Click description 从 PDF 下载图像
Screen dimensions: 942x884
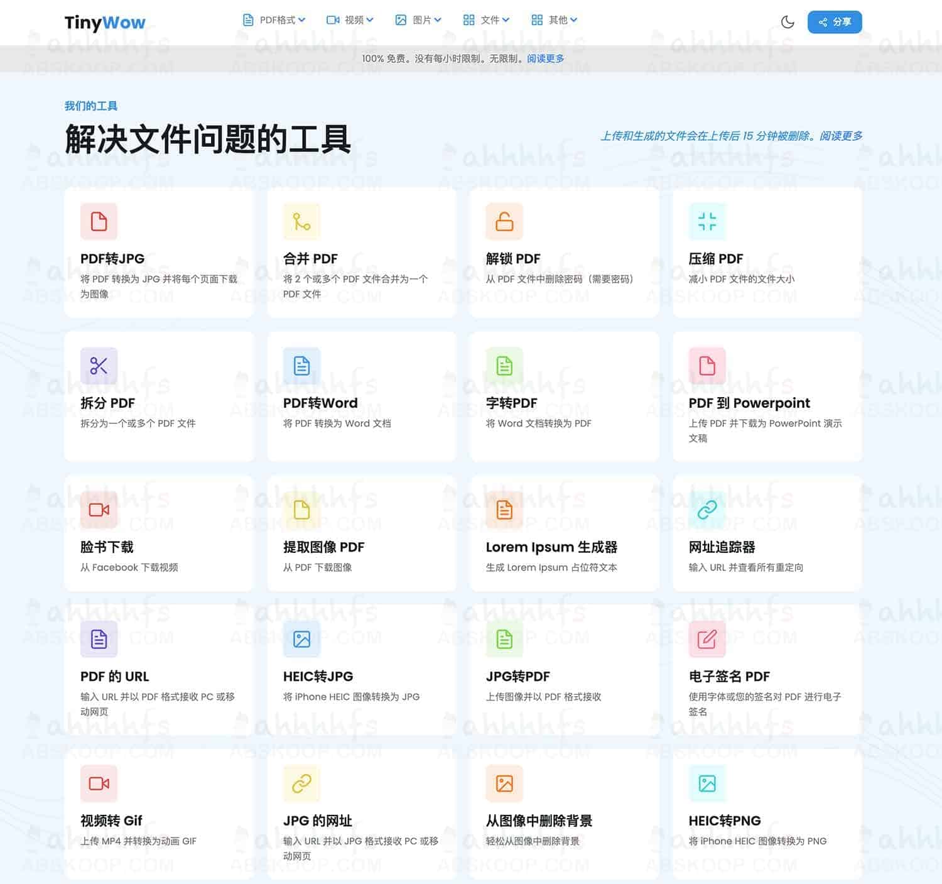(318, 567)
